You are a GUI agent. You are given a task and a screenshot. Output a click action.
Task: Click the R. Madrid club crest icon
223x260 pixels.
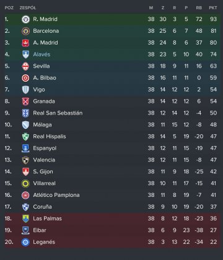coord(25,19)
